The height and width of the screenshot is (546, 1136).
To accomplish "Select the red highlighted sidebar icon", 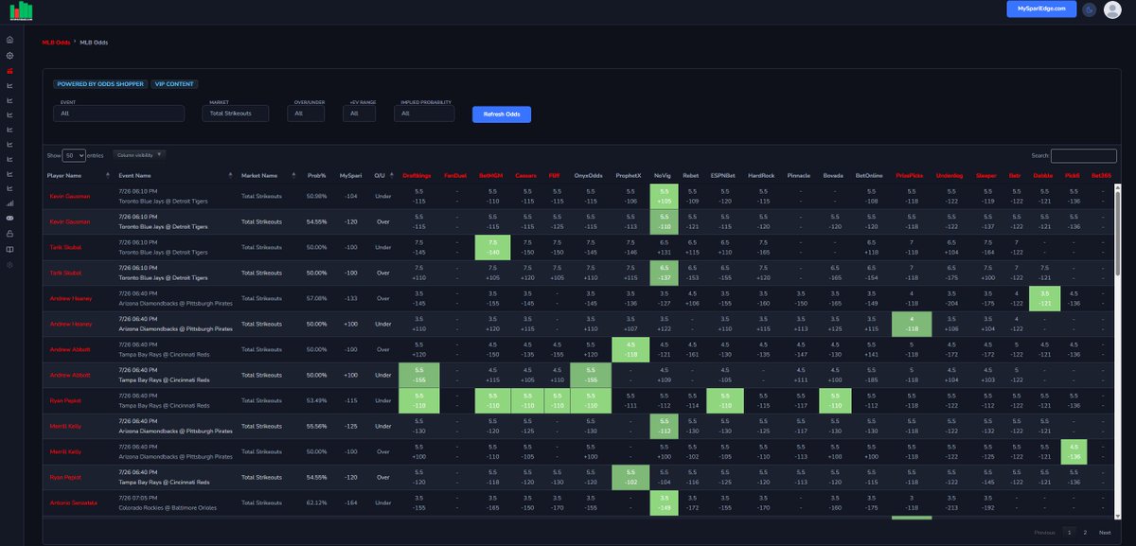I will point(9,70).
